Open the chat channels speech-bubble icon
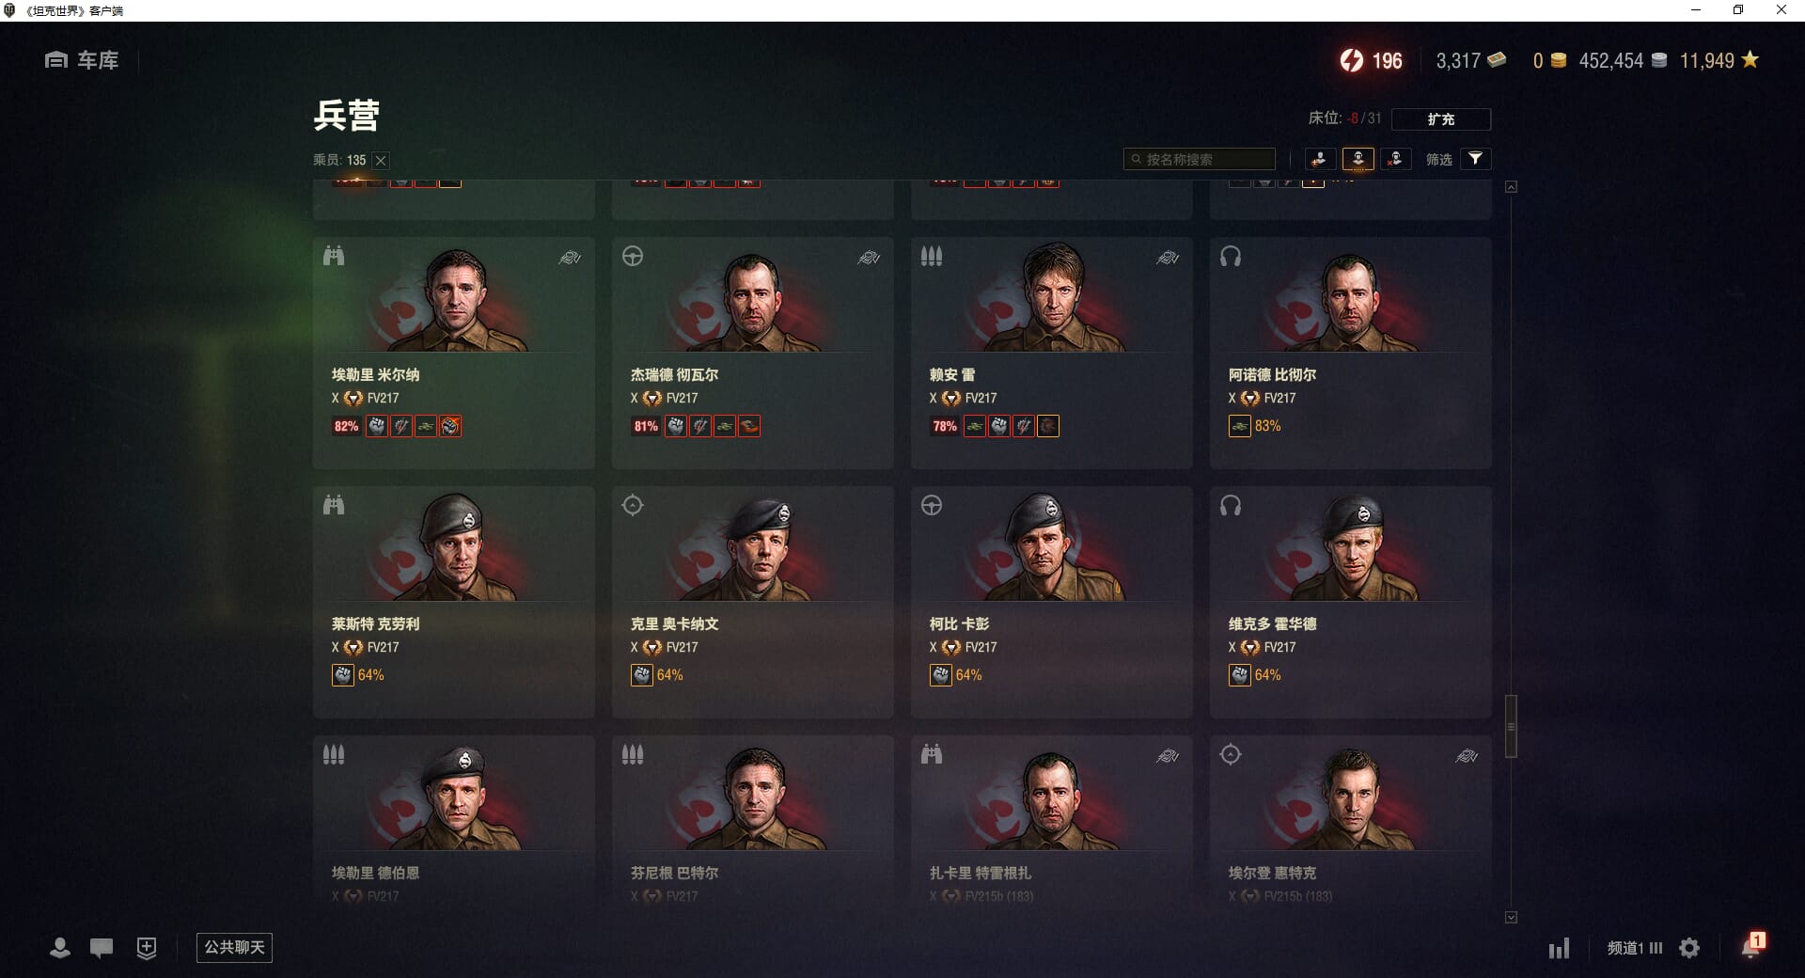 click(x=102, y=948)
